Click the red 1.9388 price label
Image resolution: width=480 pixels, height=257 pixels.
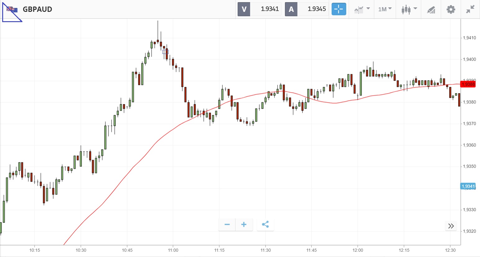tap(468, 84)
